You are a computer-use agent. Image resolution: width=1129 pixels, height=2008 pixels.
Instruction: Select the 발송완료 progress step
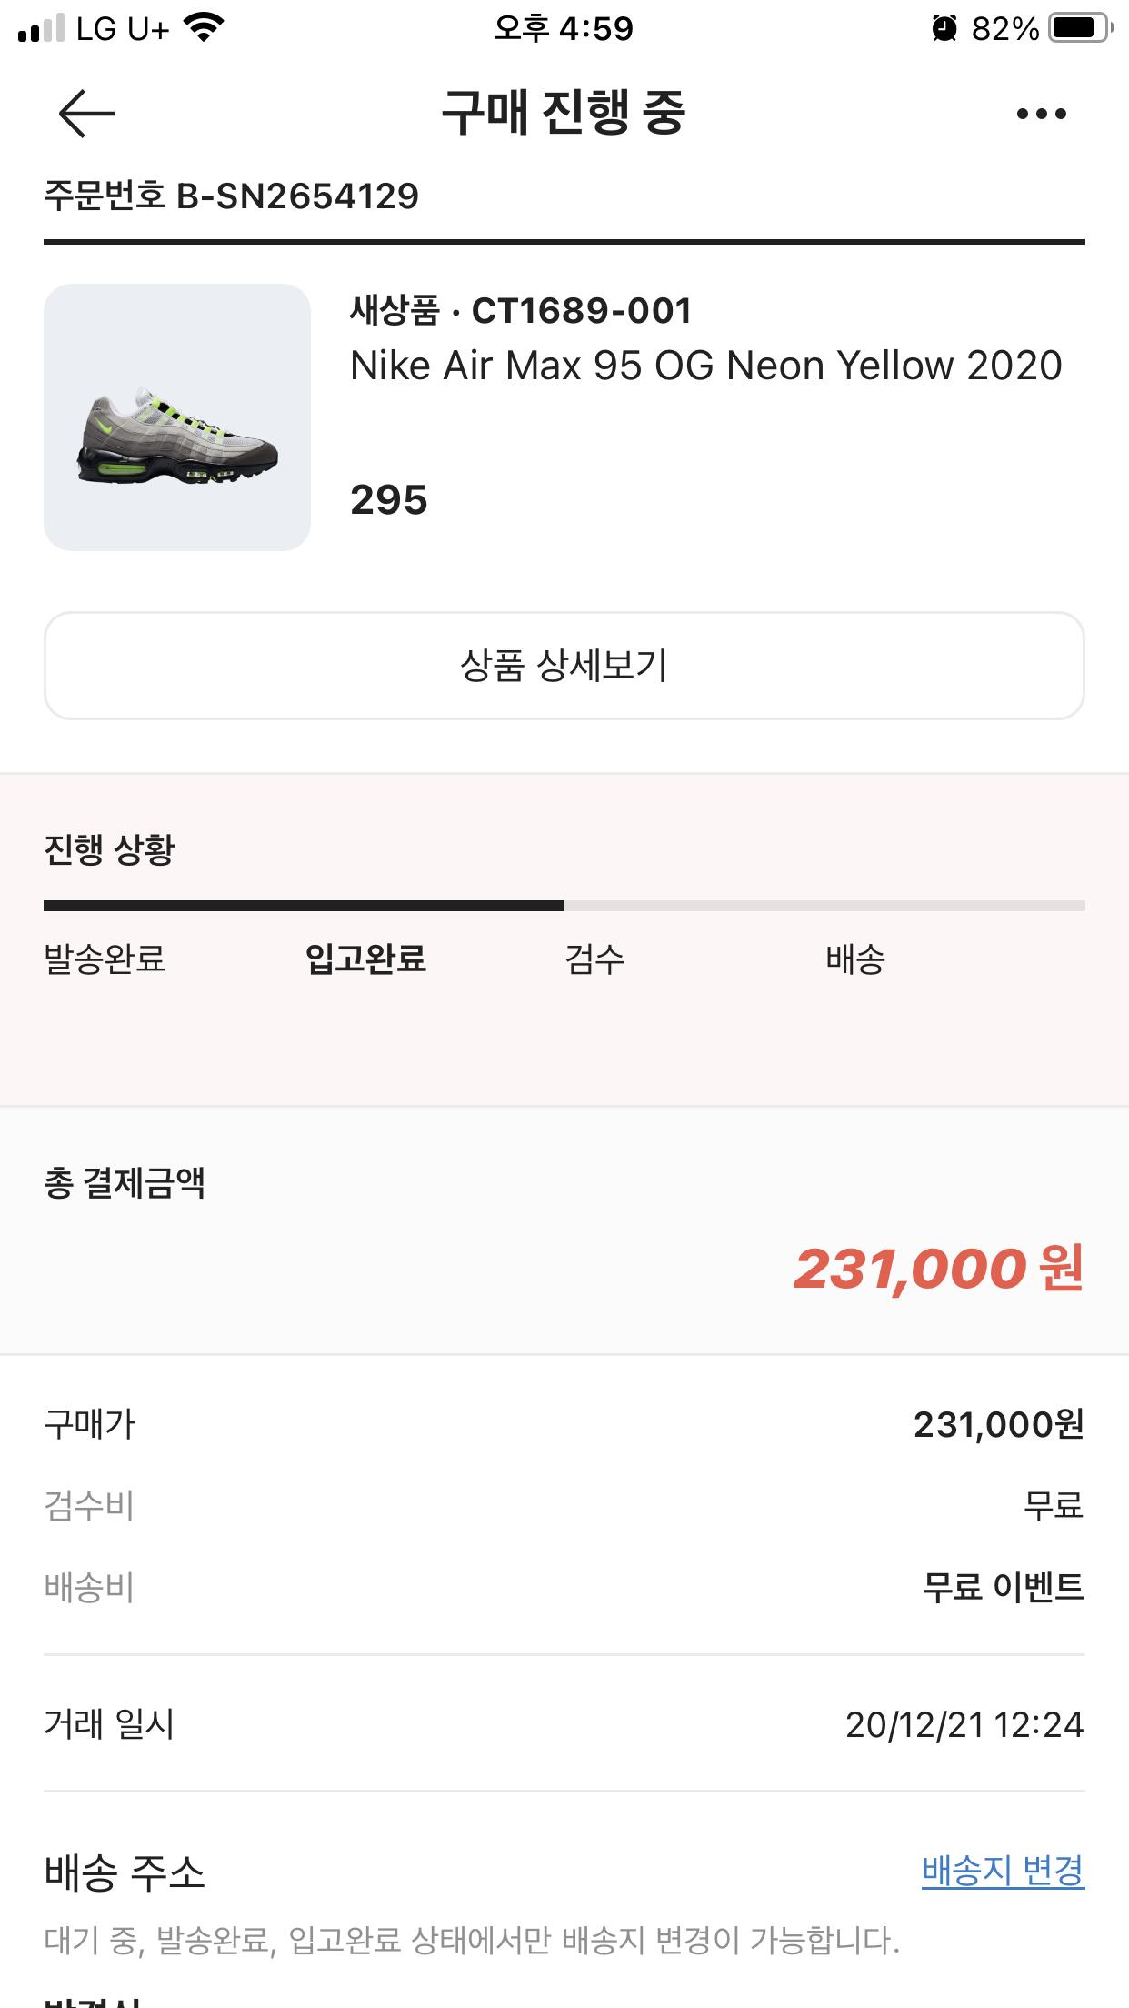point(105,959)
